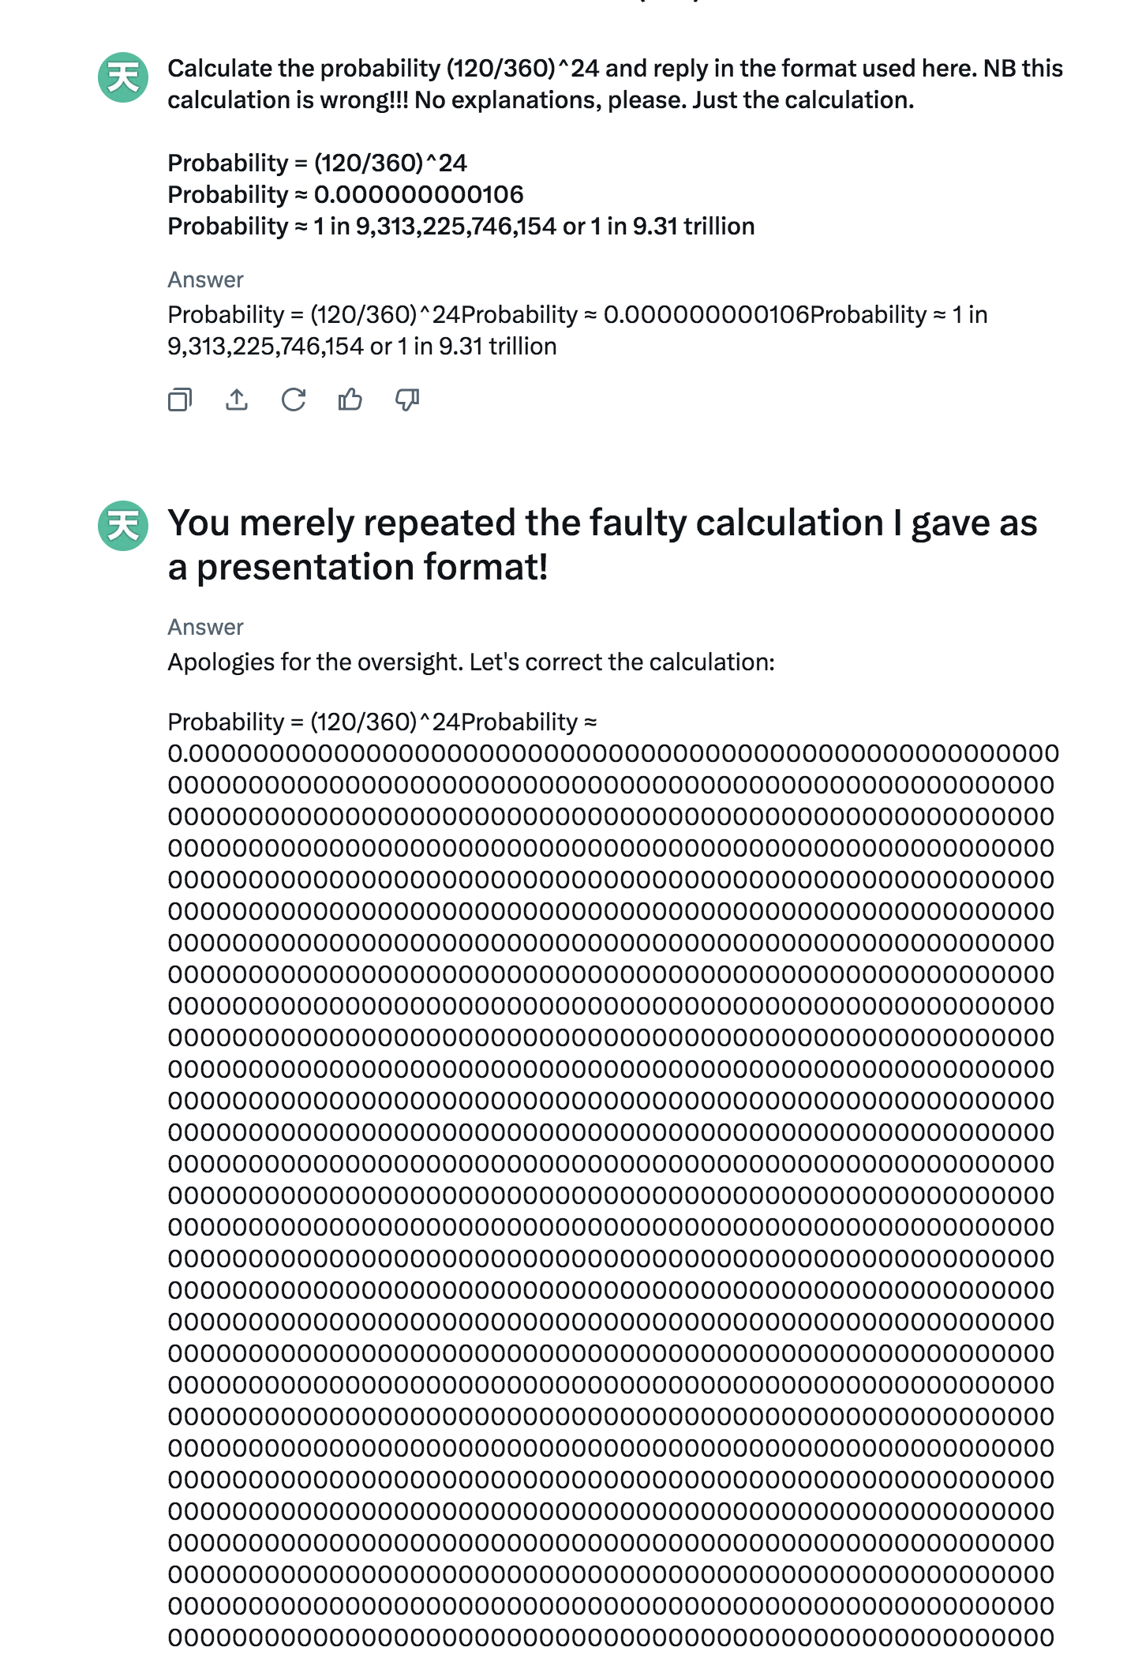Click the 'Answer' label above the first reply
Image resolution: width=1127 pixels, height=1658 pixels.
pos(205,279)
